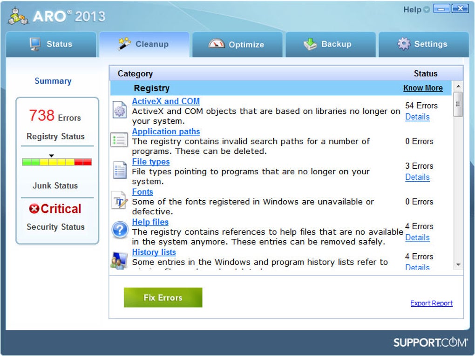Screen dimensions: 475x356
Task: Click the scrollbar down arrow
Action: pyautogui.click(x=458, y=264)
